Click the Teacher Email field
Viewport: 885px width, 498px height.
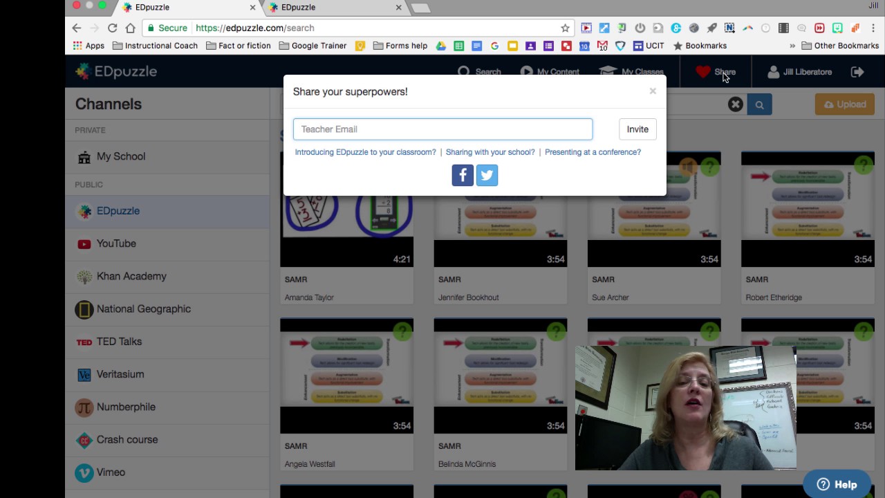[x=442, y=129]
